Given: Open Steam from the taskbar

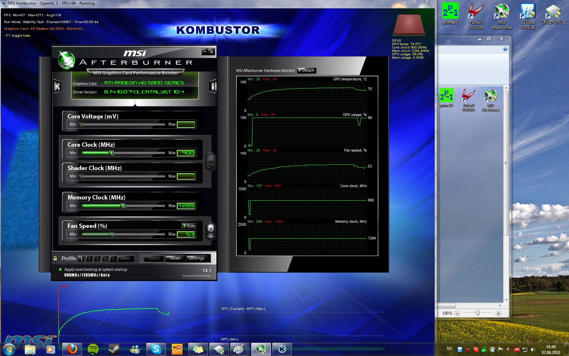Looking at the screenshot, I should point(114,349).
